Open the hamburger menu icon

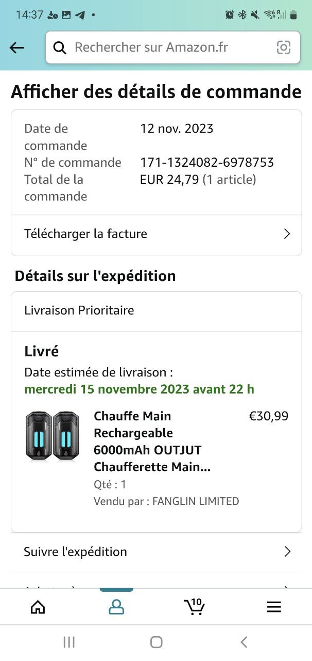274,607
